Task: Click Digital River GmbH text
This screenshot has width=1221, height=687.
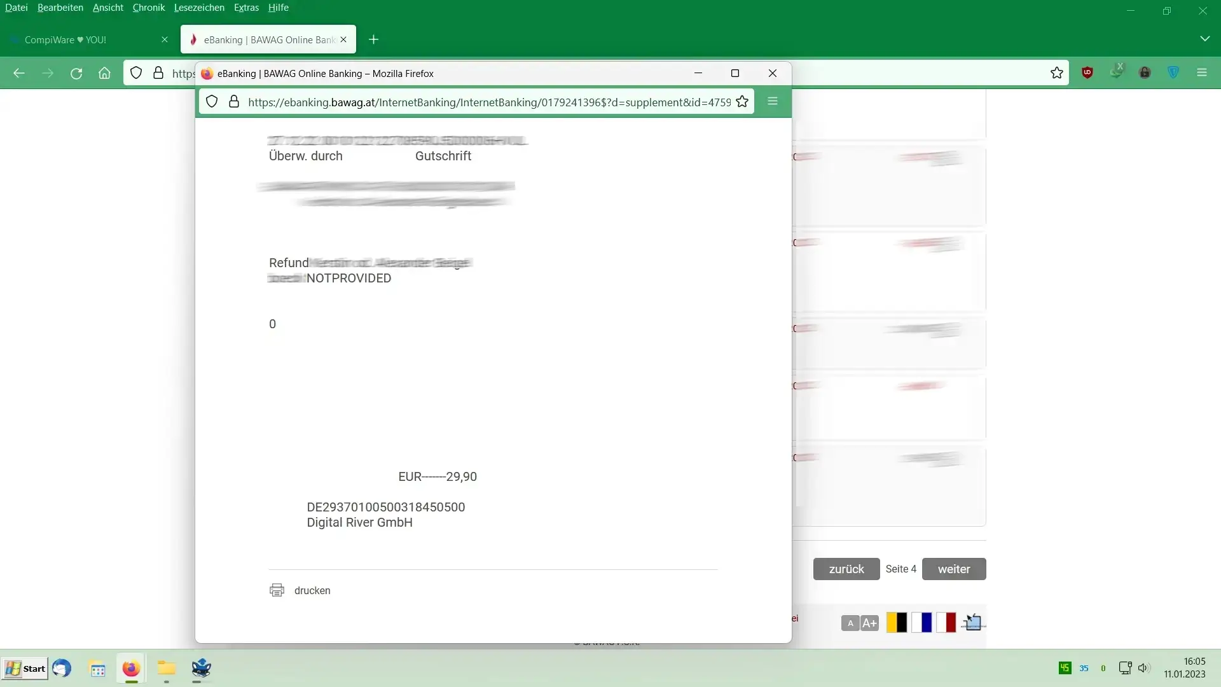Action: tap(359, 522)
